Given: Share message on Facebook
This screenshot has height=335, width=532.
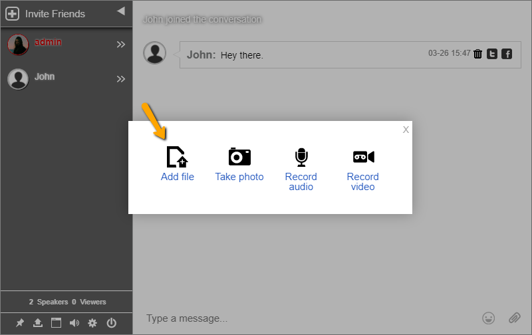Looking at the screenshot, I should click(507, 54).
